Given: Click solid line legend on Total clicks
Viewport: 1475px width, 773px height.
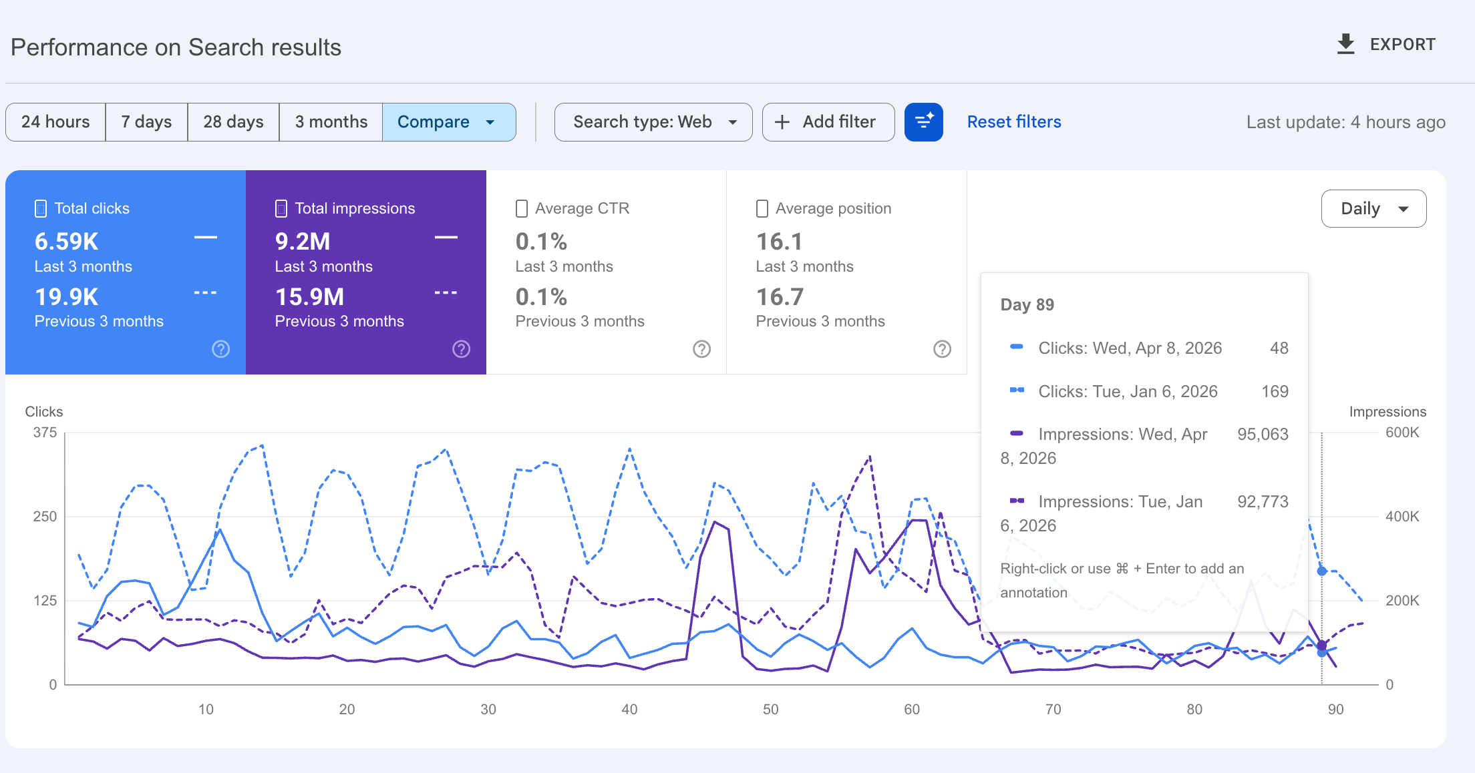Looking at the screenshot, I should (205, 238).
